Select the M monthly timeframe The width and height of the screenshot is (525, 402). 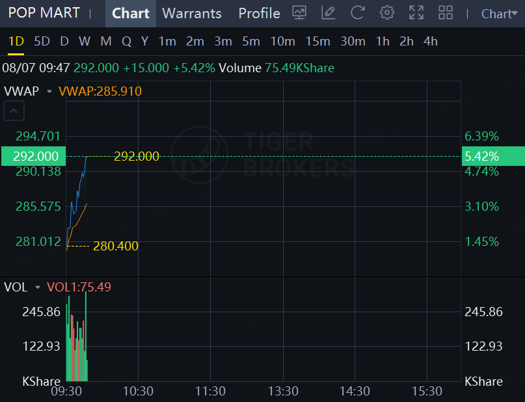click(x=106, y=42)
